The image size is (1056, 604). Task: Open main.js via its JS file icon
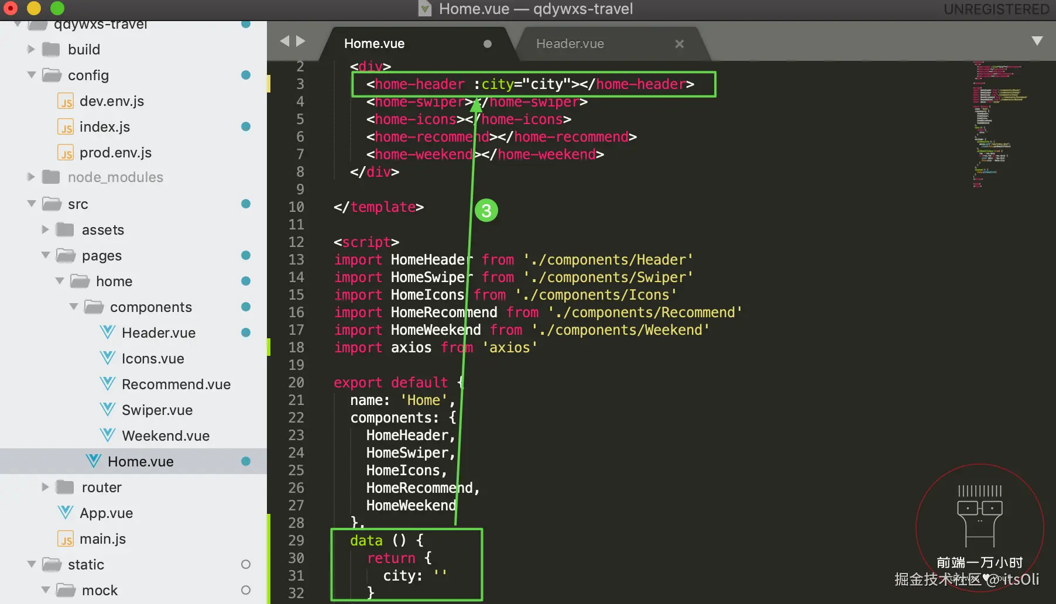(66, 539)
